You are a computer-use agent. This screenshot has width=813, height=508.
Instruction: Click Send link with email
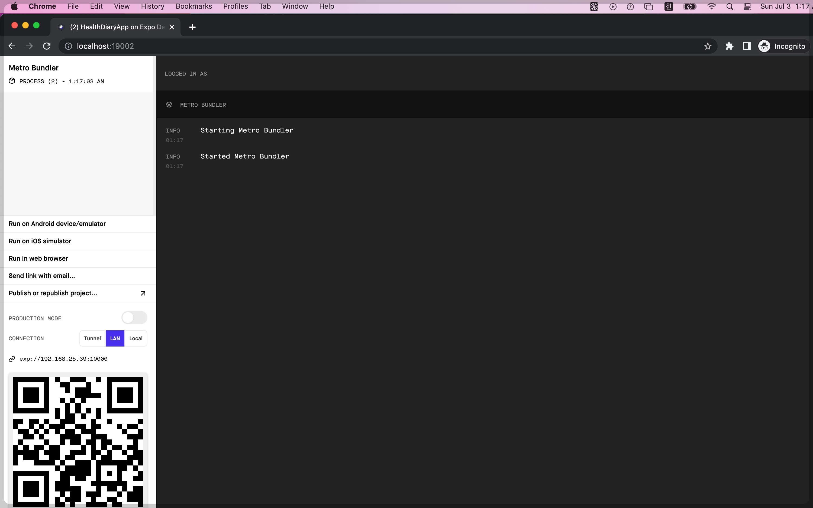coord(42,276)
